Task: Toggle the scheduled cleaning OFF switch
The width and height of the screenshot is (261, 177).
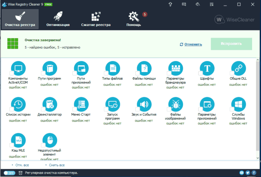Action: 9,173
